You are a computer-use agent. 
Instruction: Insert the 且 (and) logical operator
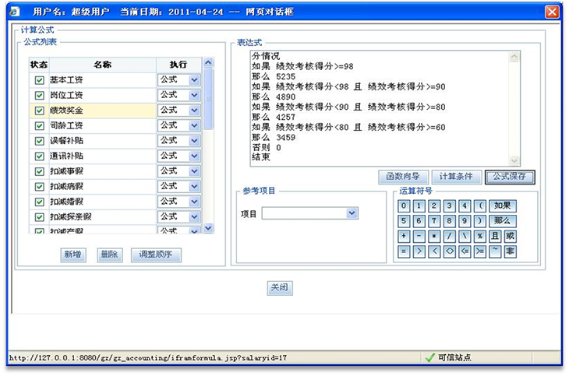pos(495,237)
